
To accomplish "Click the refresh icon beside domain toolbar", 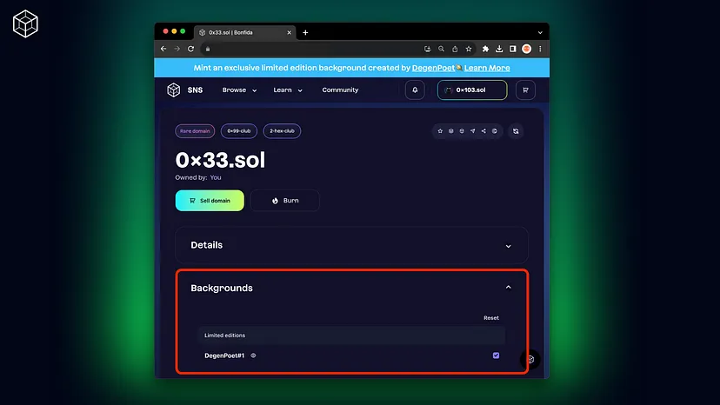I will (516, 131).
